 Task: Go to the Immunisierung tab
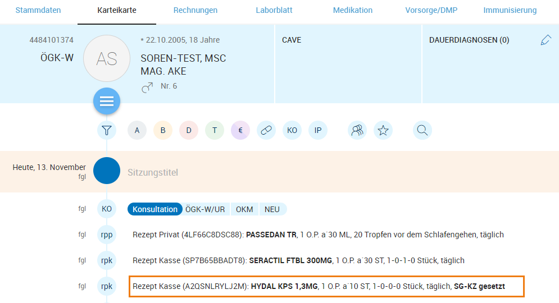(510, 10)
